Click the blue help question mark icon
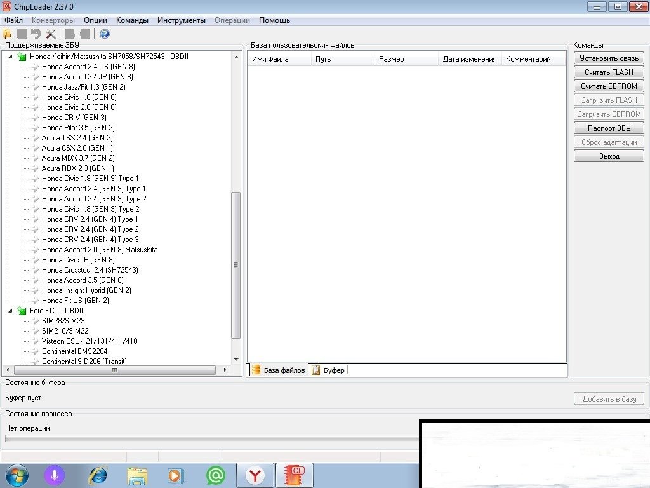The height and width of the screenshot is (488, 650). (104, 34)
